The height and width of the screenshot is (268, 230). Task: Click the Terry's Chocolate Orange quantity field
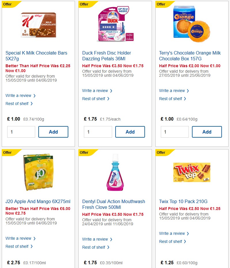(x=174, y=132)
